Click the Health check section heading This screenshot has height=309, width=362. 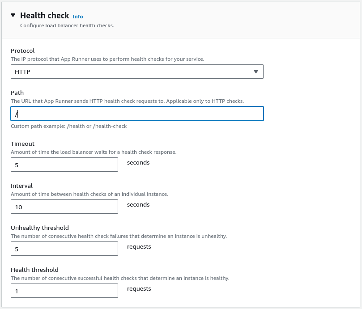(x=45, y=16)
